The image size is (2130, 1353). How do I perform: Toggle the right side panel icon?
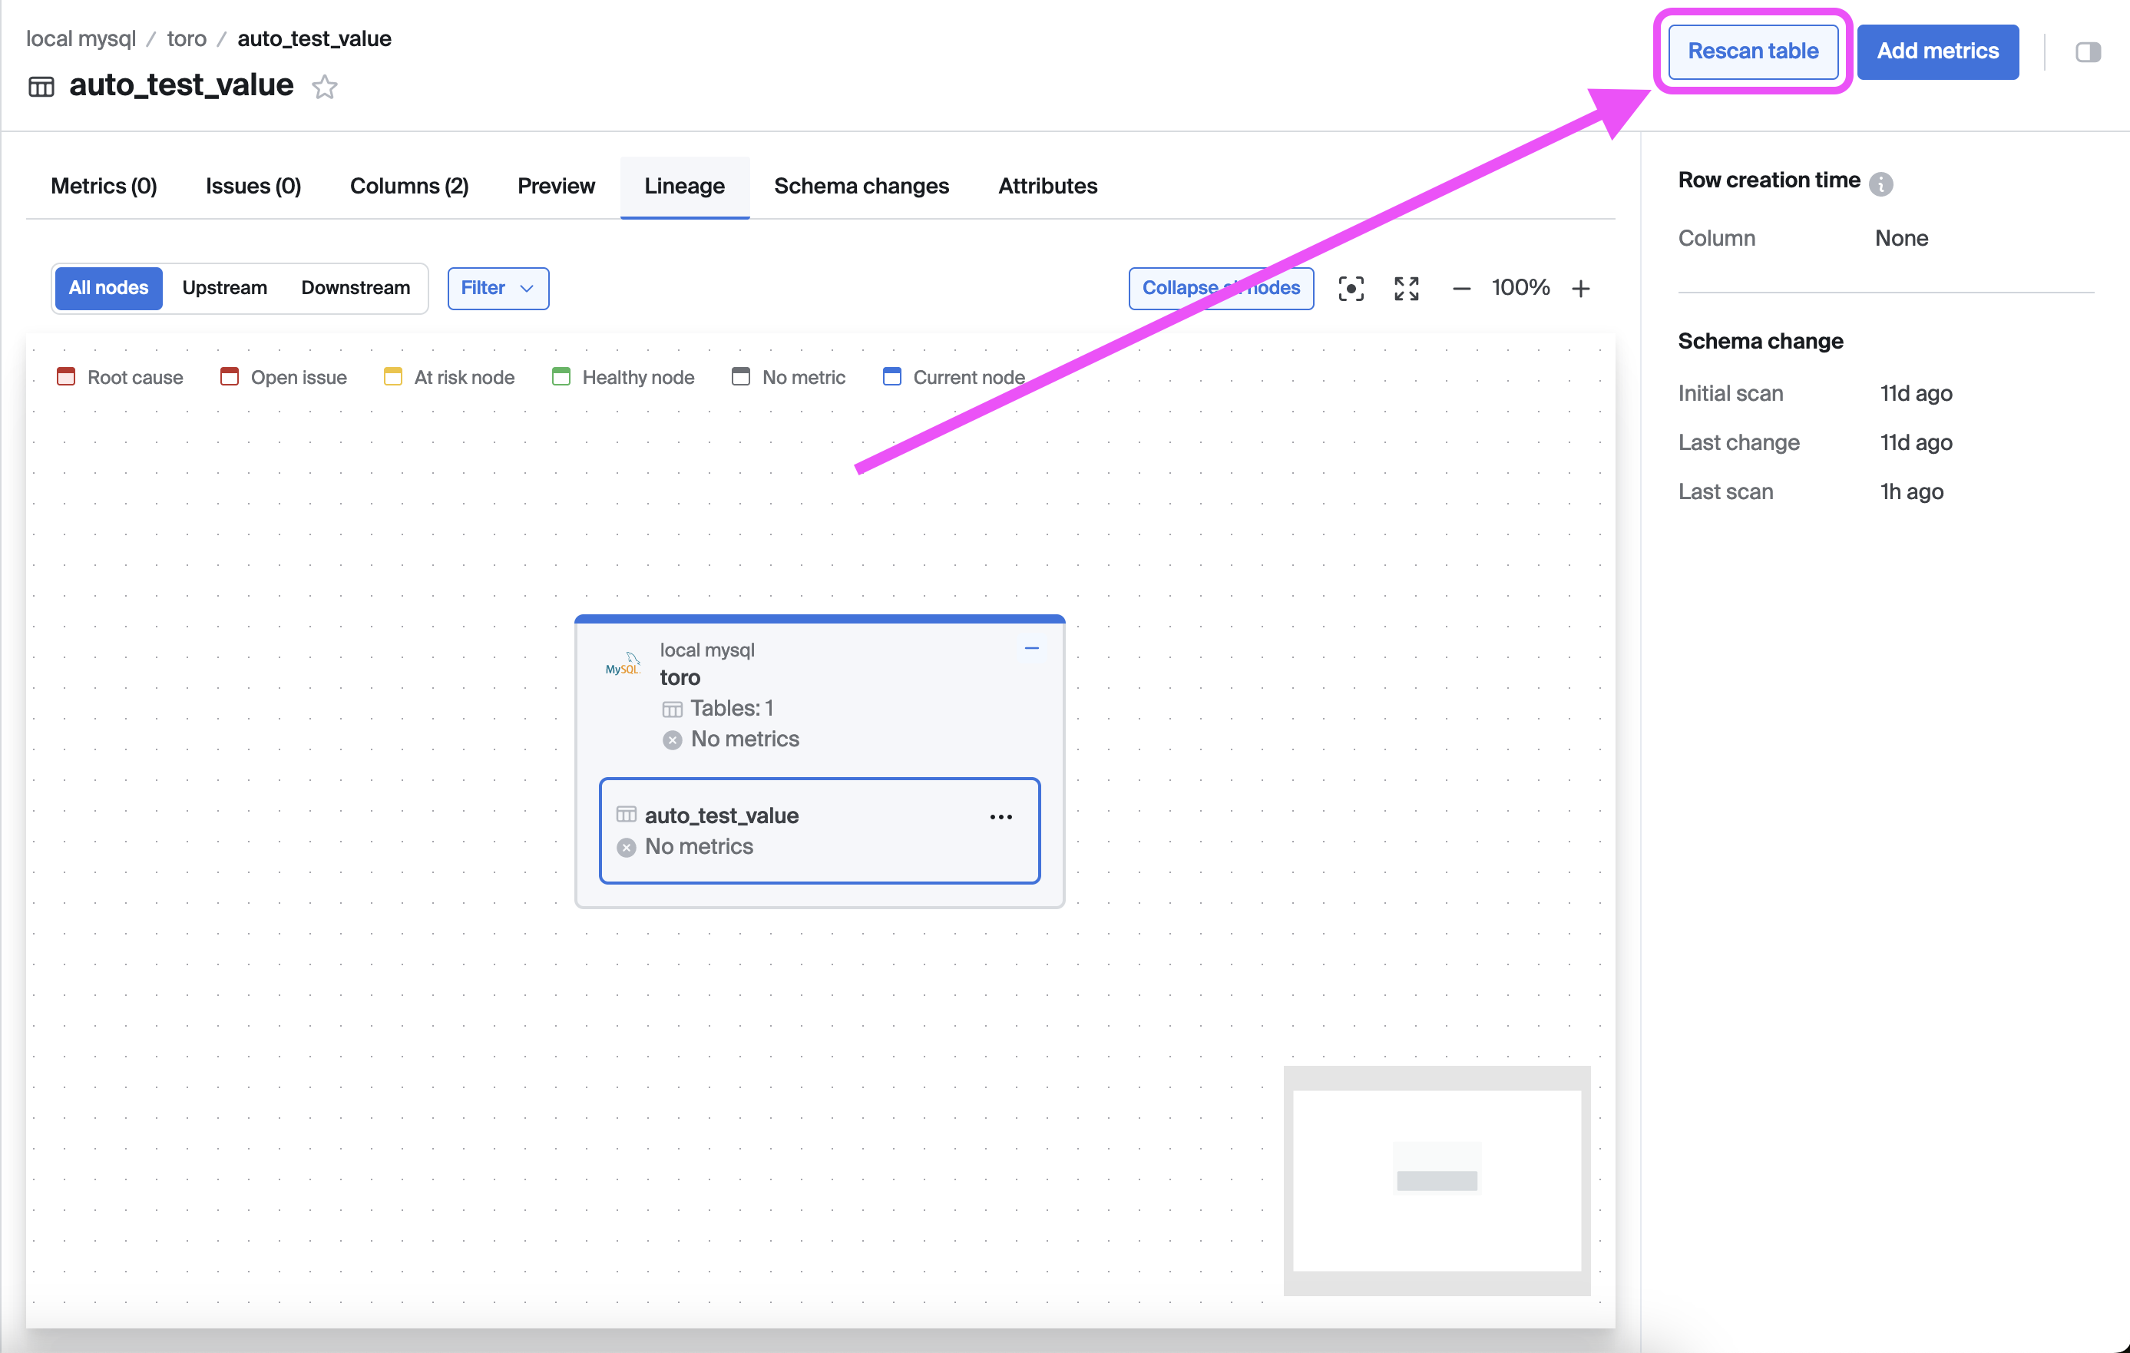tap(2088, 52)
